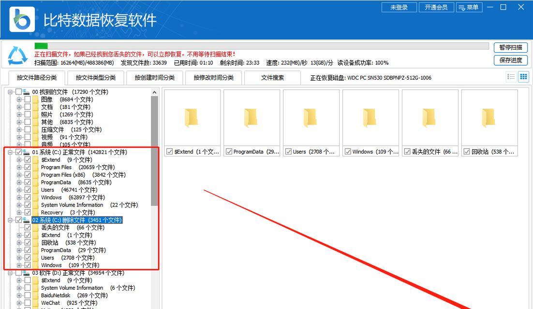Switch to 按文件路径分类 tab
This screenshot has height=309, width=533.
coord(37,78)
